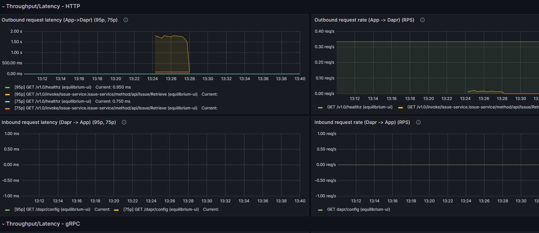Toggle [75p] GET issue-service Retrieve legend series

coord(106,108)
